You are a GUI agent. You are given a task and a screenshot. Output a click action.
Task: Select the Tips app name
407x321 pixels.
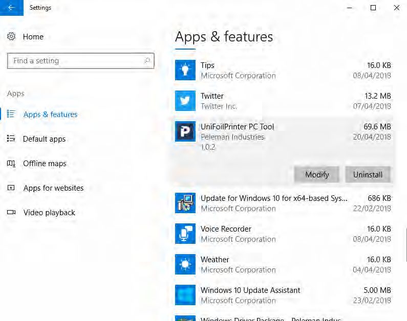point(207,65)
